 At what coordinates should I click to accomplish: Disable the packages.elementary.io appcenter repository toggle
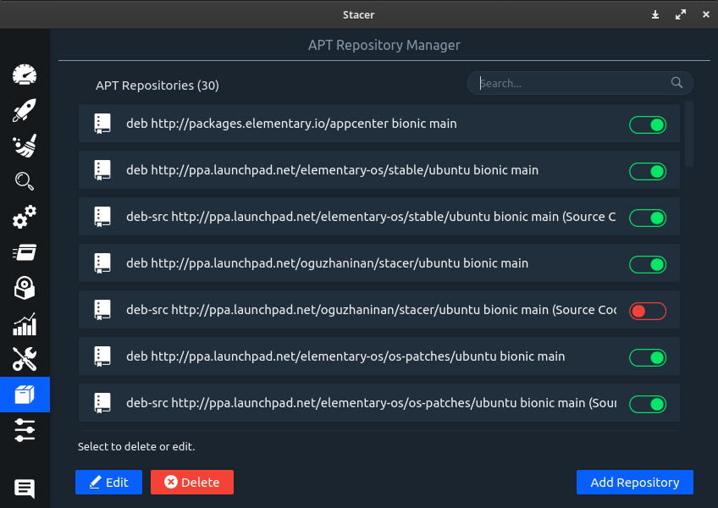[648, 124]
